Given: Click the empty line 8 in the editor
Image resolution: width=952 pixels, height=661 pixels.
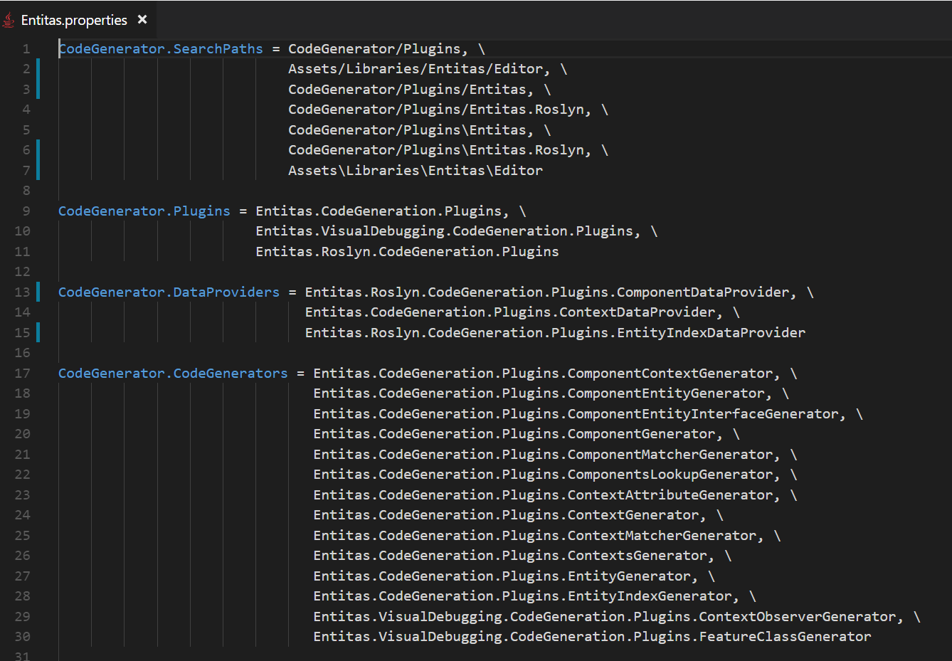Looking at the screenshot, I should click(x=142, y=190).
